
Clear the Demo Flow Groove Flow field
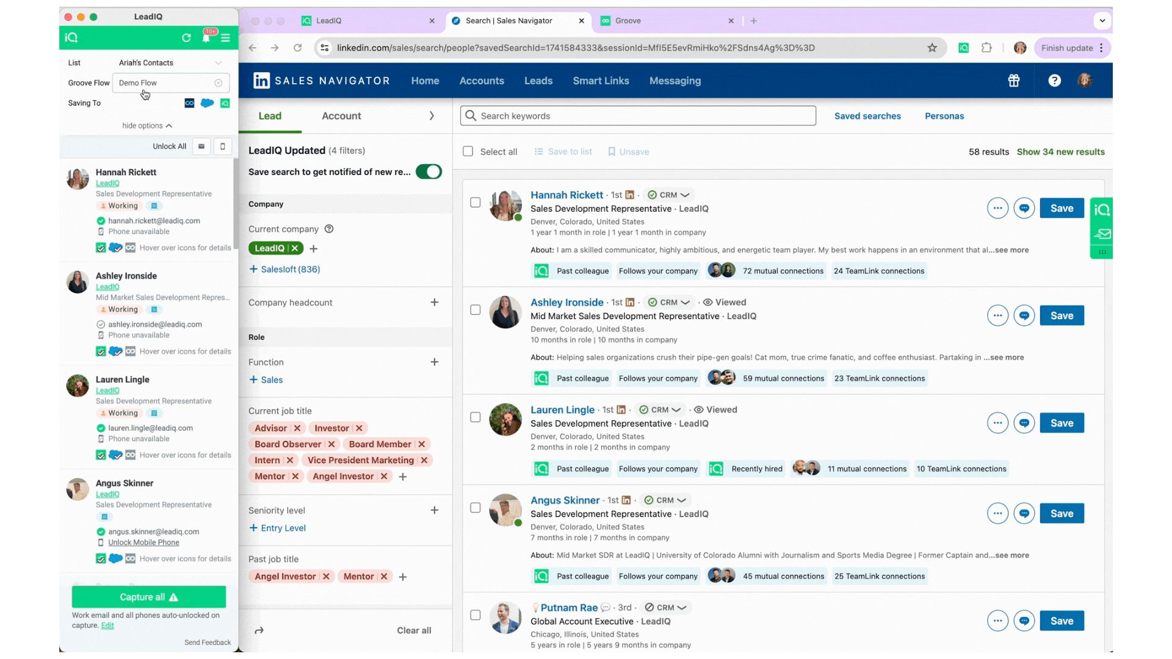[x=218, y=83]
